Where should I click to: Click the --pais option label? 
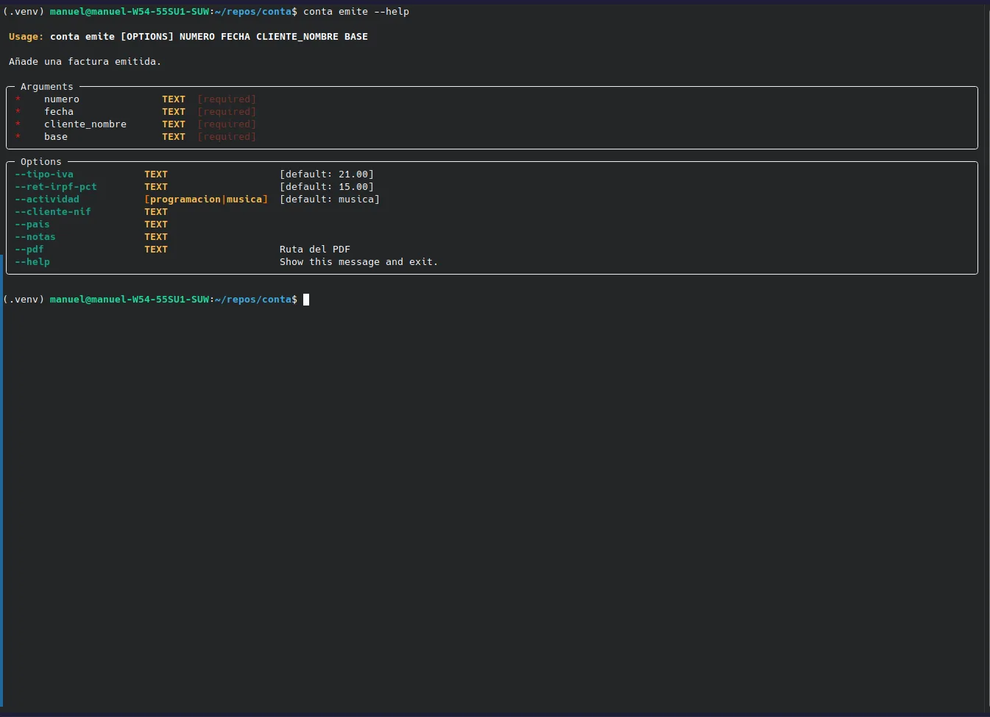pos(32,224)
